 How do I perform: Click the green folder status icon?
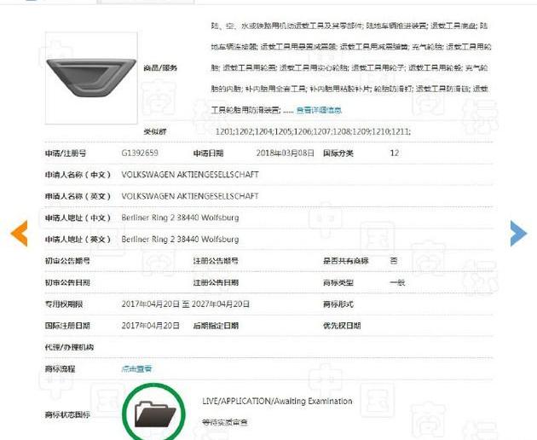[x=153, y=413]
